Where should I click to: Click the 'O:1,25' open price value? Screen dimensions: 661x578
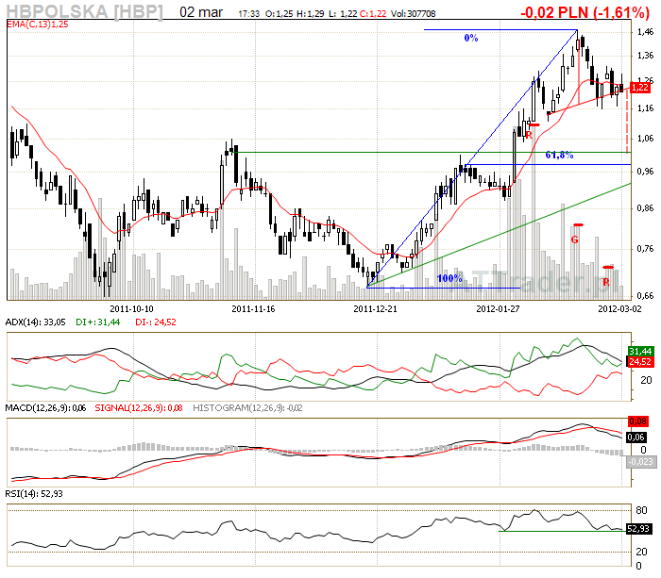click(x=280, y=14)
